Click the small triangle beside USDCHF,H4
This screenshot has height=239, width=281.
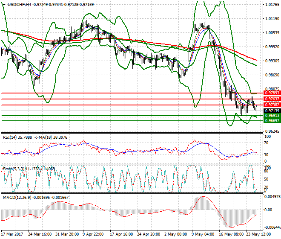click(3, 4)
